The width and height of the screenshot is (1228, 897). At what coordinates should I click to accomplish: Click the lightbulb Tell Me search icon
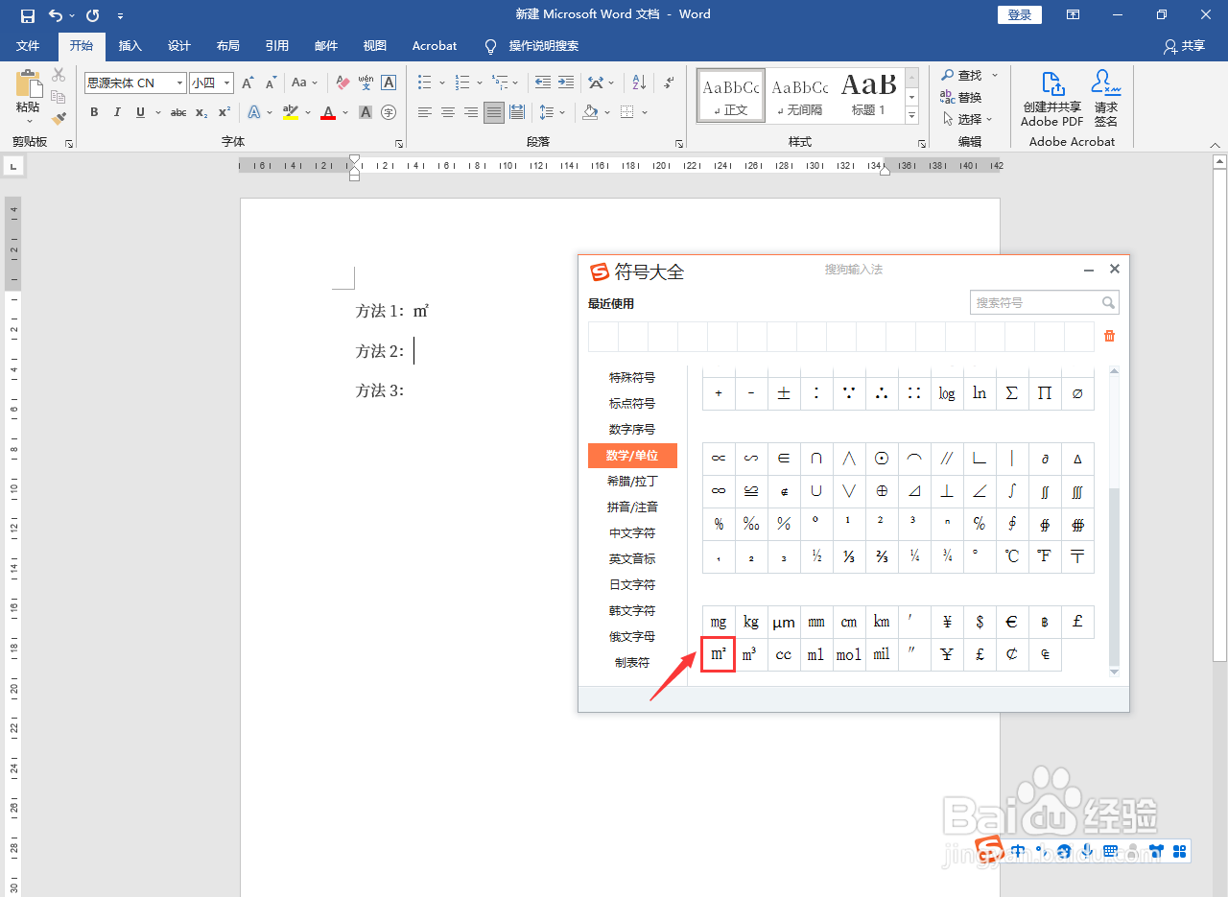(491, 46)
